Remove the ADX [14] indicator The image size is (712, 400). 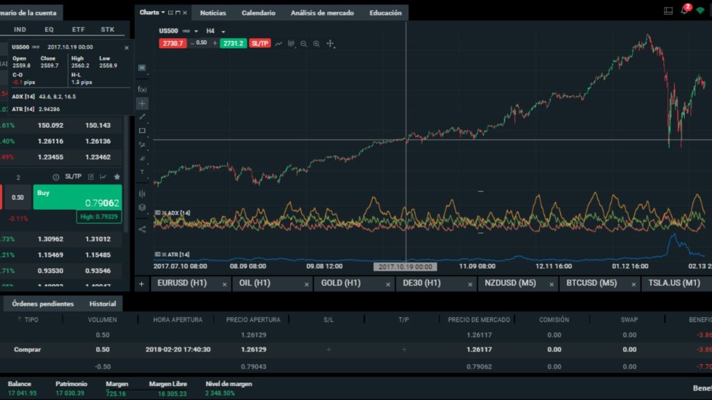[x=164, y=212]
